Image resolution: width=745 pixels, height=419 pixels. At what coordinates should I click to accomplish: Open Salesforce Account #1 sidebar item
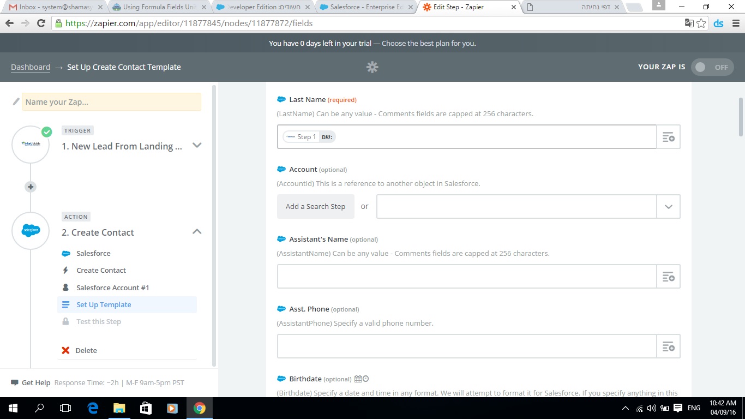[x=112, y=288]
